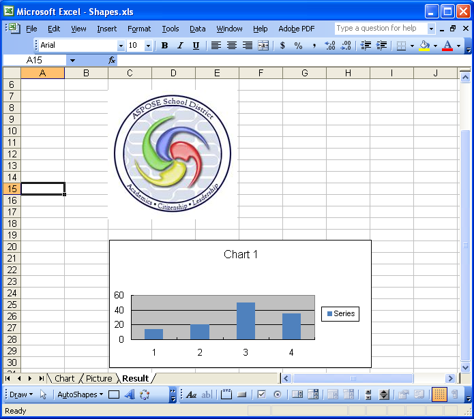Center align cell text
Viewport: 474px width, 419px height.
[232, 46]
